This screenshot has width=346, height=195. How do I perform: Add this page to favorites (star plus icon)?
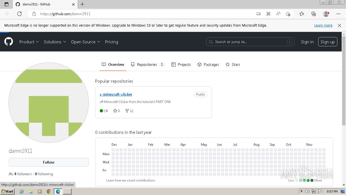point(288,14)
